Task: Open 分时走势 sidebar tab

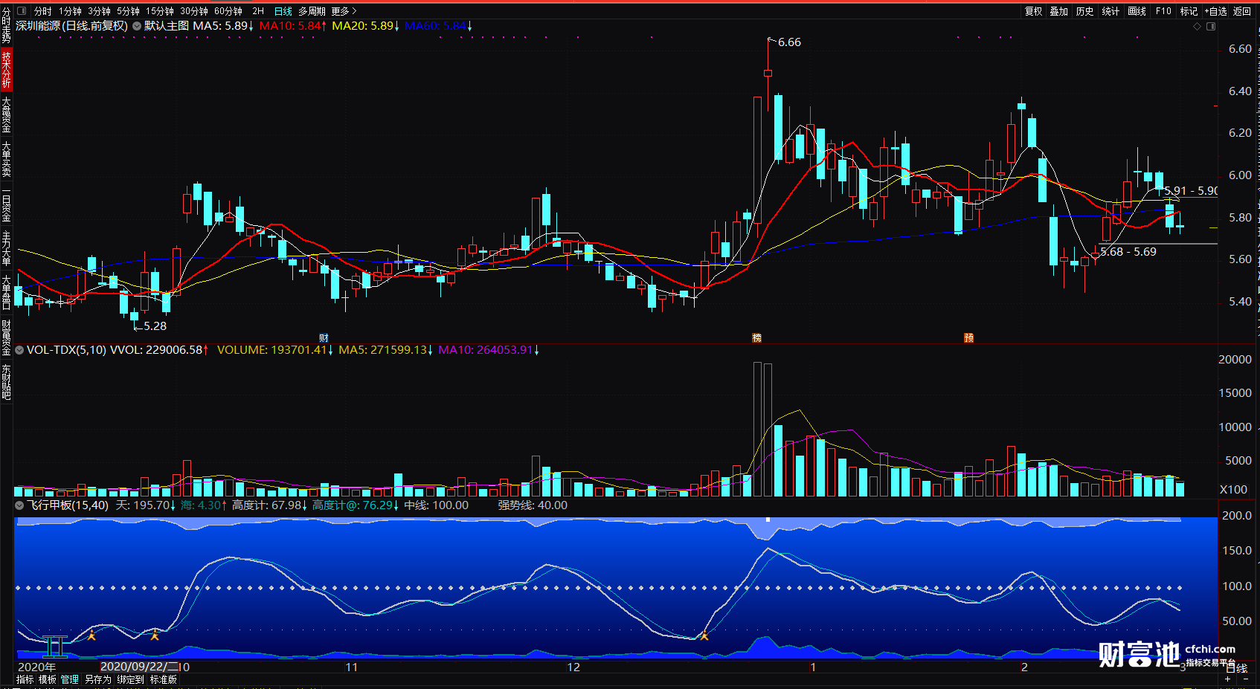Action: coord(6,26)
